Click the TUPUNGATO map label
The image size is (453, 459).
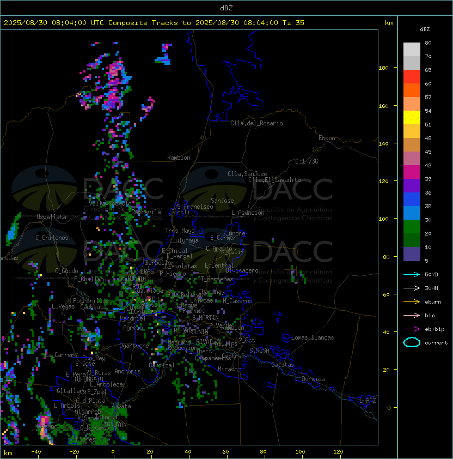(88, 379)
